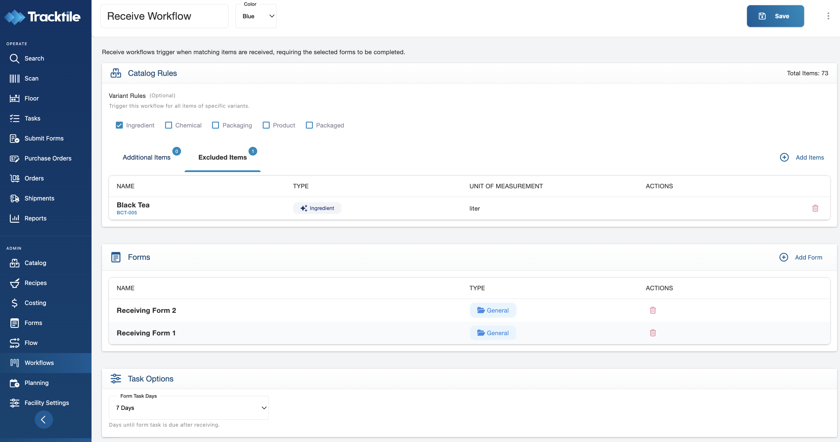
Task: Remove Receiving Form 2 with trash icon
Action: coord(653,310)
